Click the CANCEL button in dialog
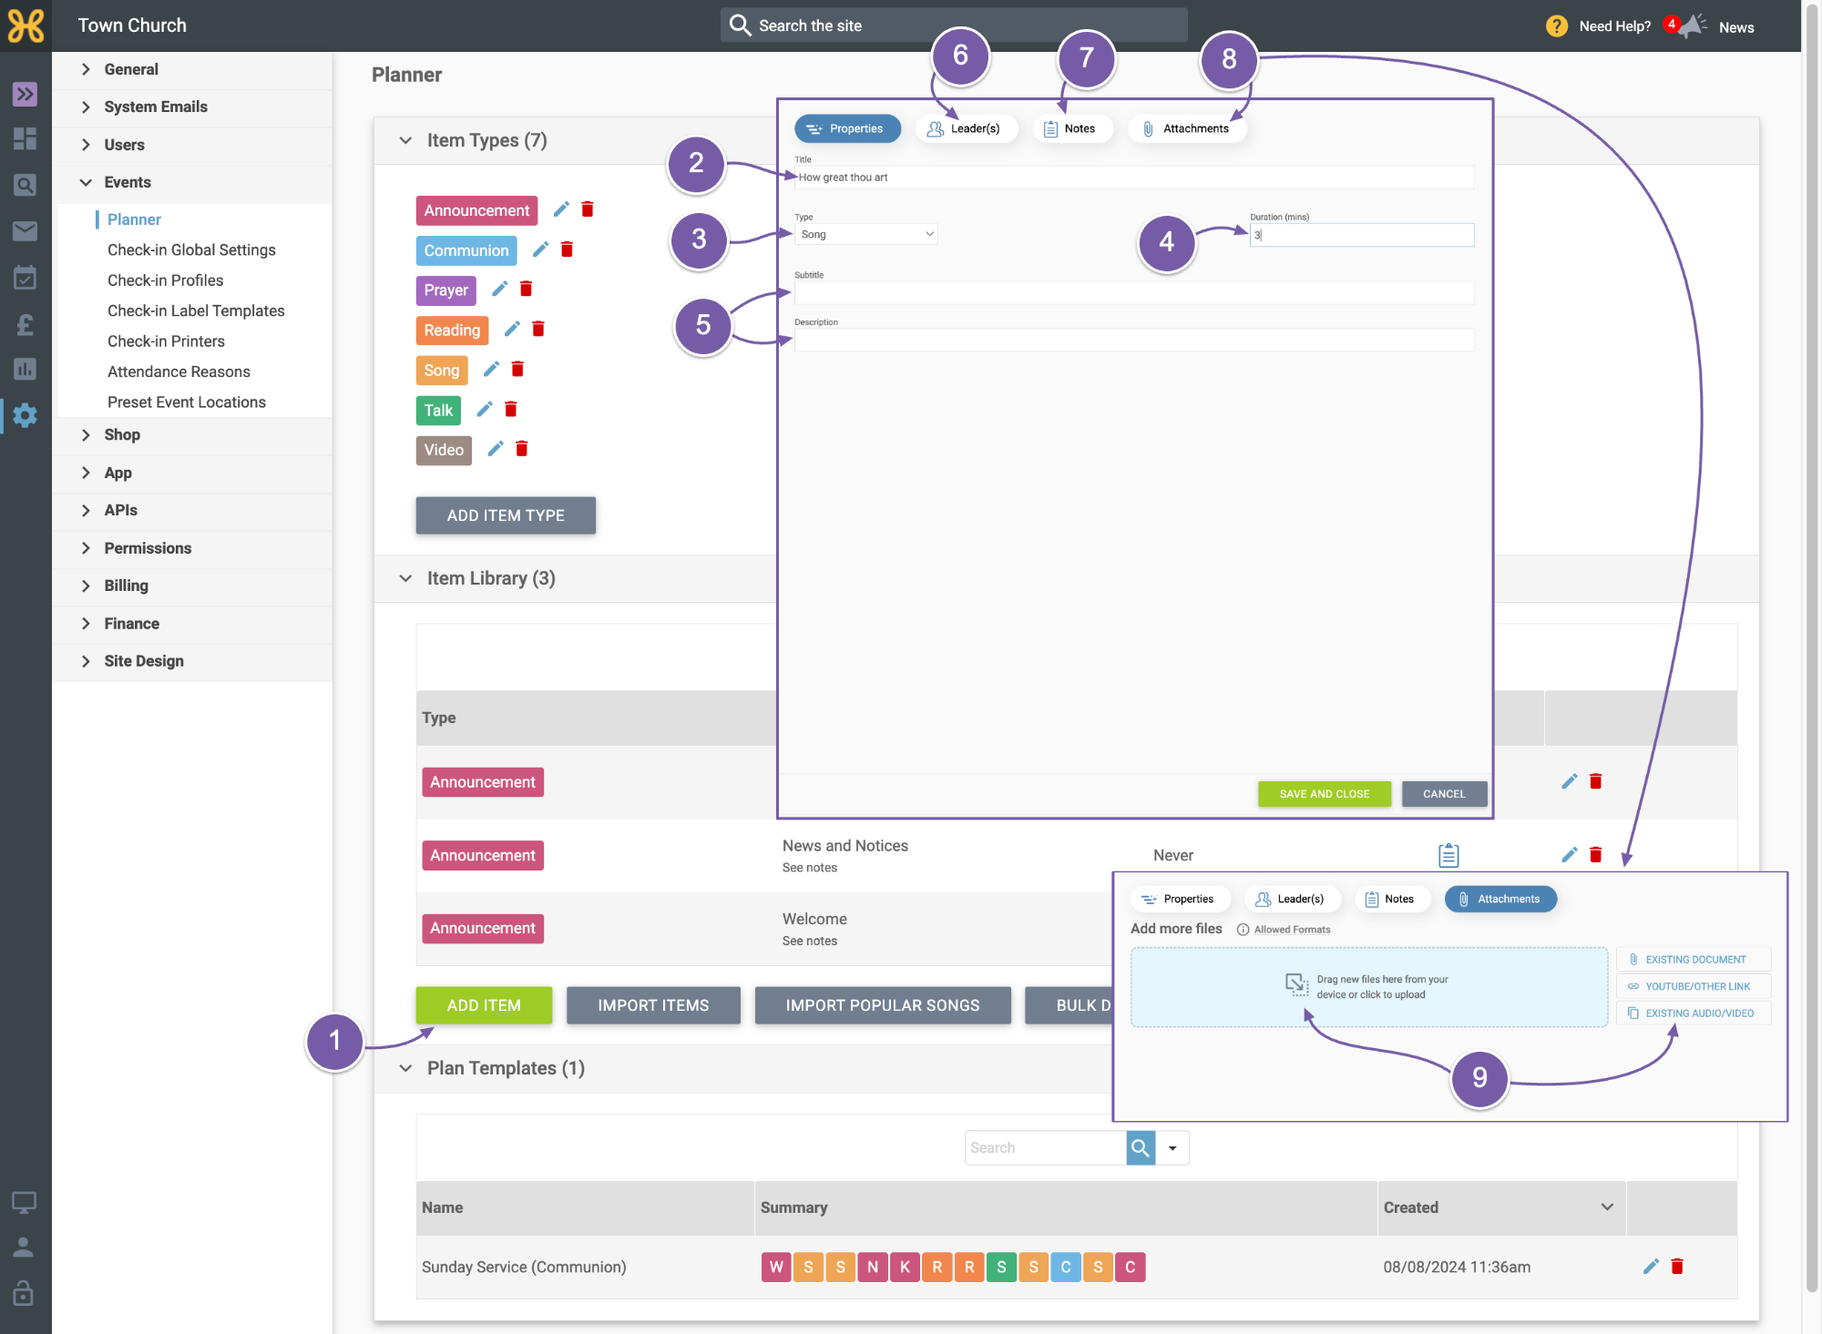The image size is (1822, 1334). pyautogui.click(x=1444, y=794)
